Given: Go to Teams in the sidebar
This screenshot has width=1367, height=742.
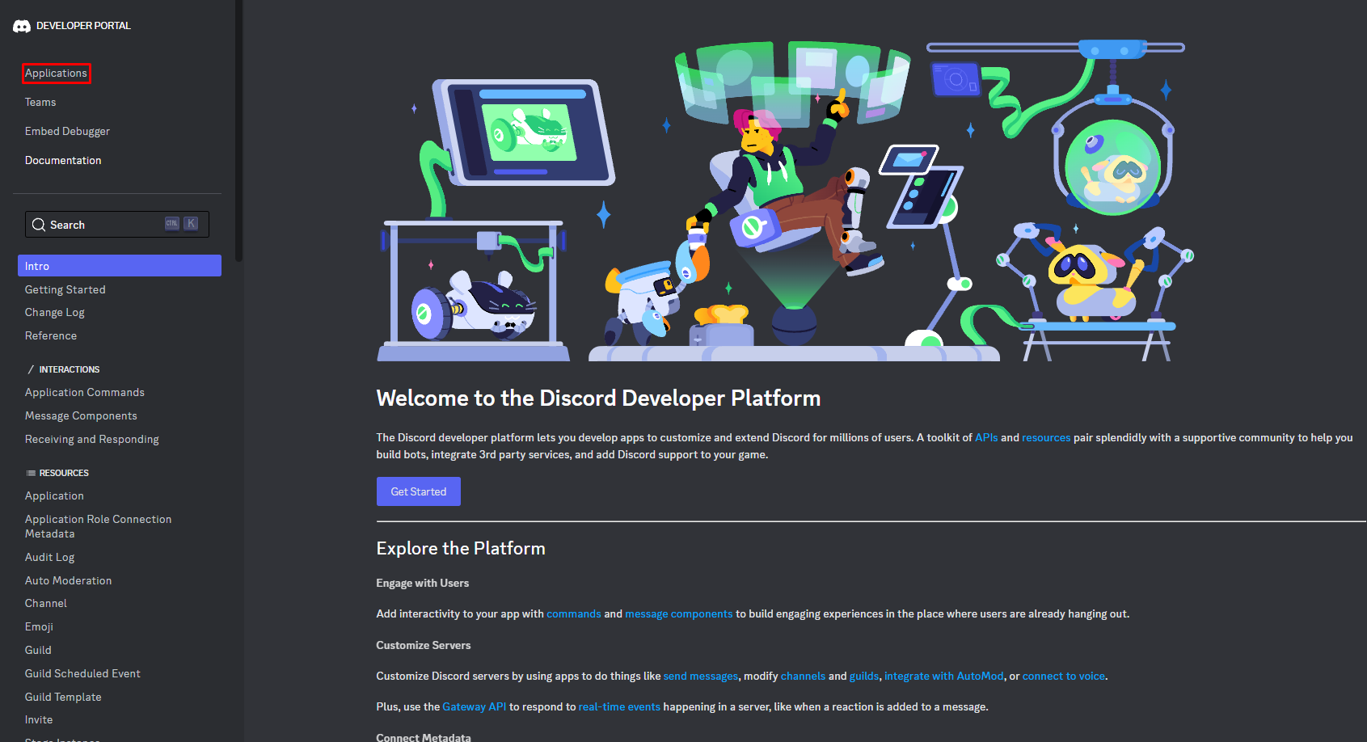Looking at the screenshot, I should 40,102.
